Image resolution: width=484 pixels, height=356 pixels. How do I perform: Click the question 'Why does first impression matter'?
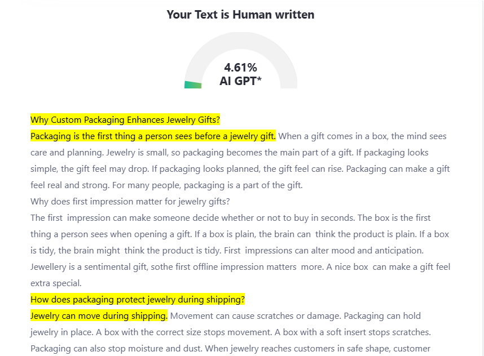pos(130,201)
